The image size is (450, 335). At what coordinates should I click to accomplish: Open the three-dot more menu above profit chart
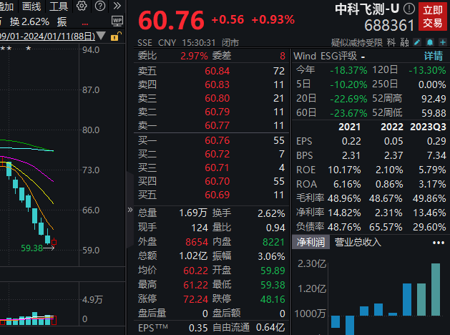(x=439, y=243)
